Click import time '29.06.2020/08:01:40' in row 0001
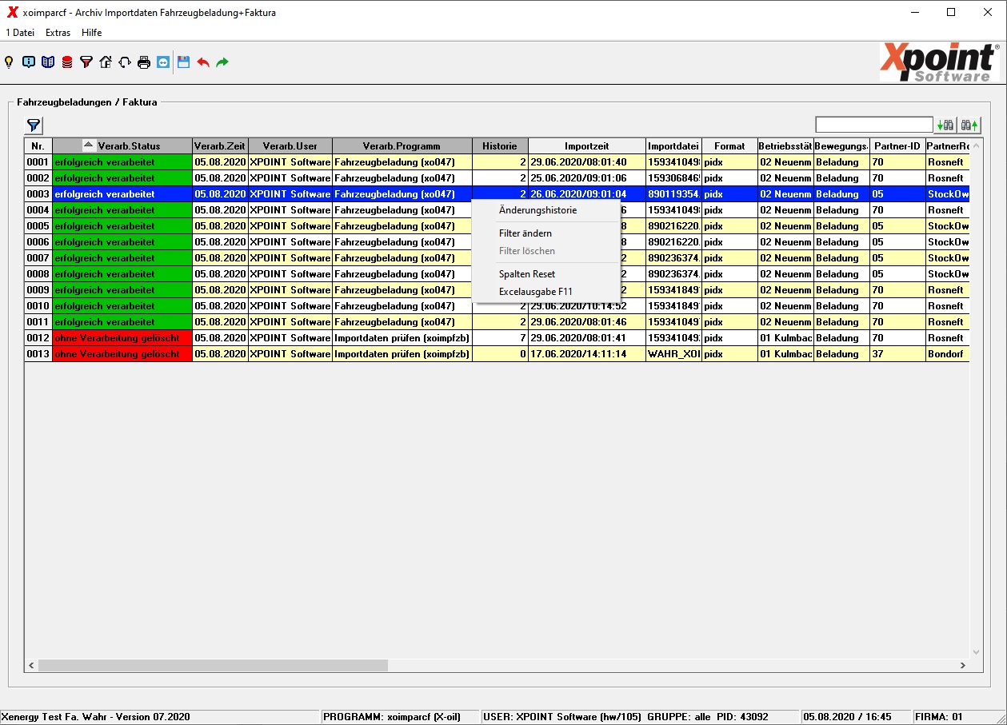1007x725 pixels. point(587,162)
